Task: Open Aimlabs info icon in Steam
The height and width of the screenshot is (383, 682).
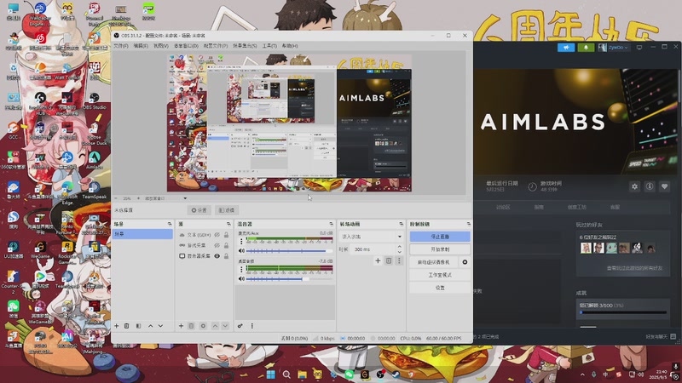Action: coord(650,186)
